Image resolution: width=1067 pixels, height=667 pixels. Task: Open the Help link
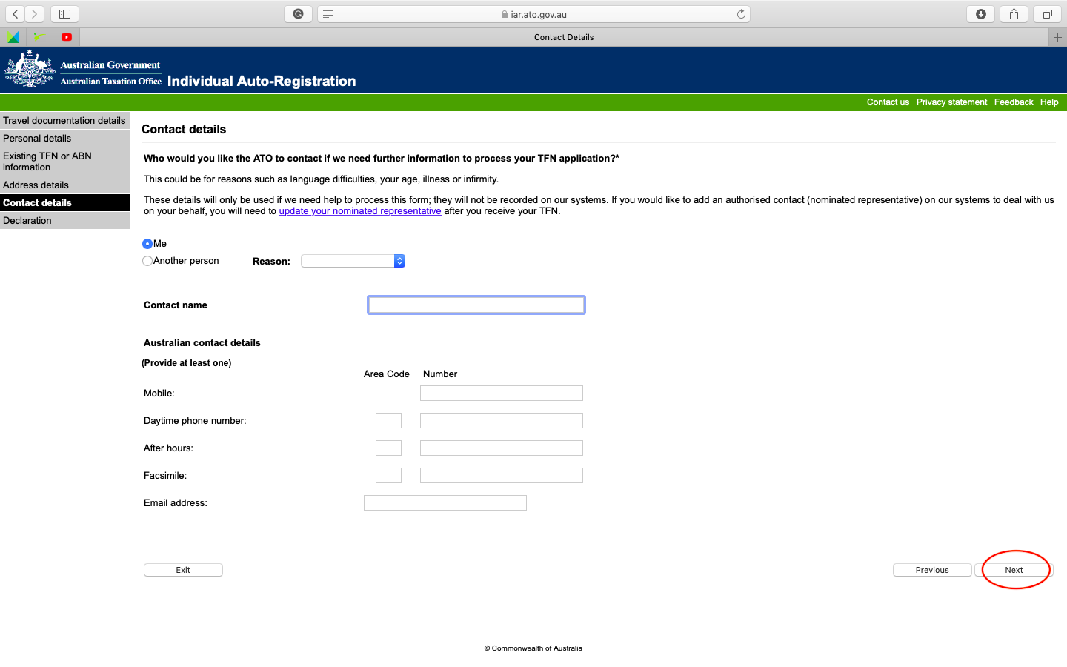(1049, 102)
